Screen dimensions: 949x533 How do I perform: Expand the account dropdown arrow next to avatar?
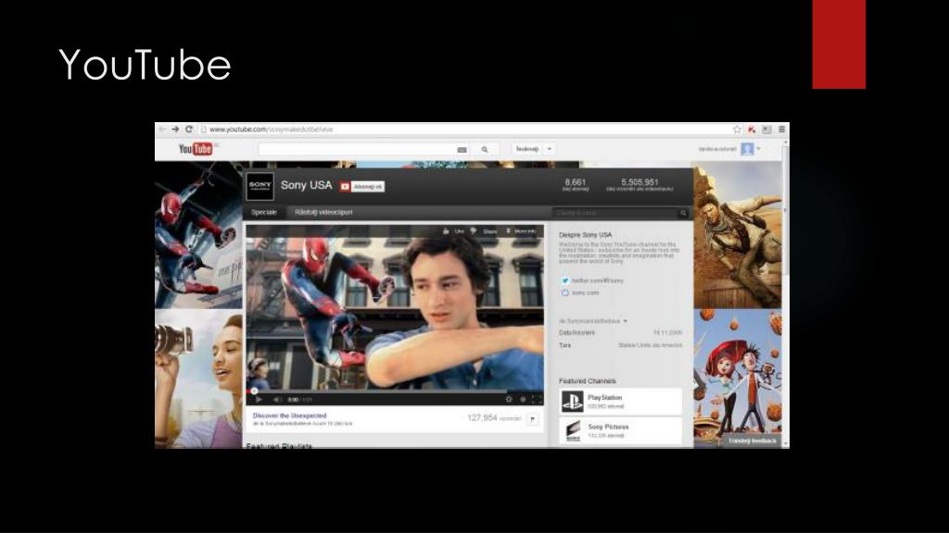(758, 149)
